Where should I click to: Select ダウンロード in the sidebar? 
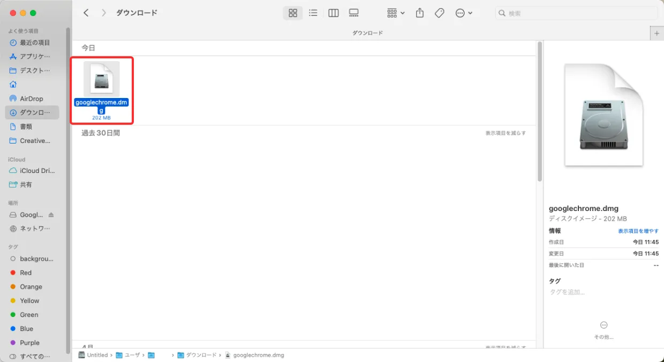point(32,112)
